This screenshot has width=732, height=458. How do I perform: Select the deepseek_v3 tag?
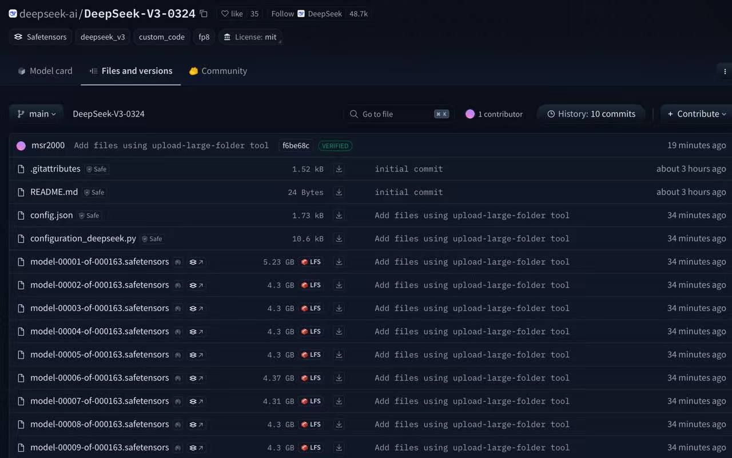pos(102,37)
